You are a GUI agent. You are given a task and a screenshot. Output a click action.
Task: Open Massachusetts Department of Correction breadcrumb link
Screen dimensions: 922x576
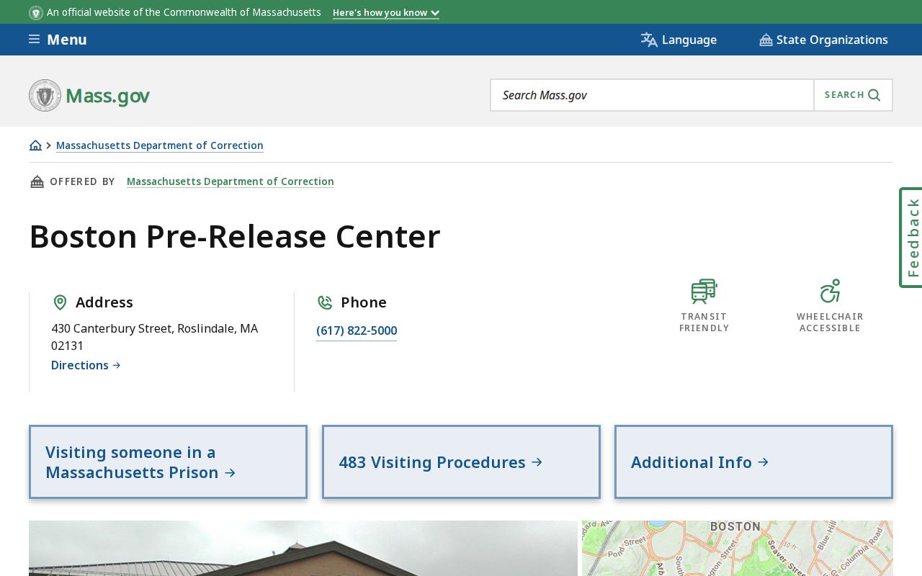pyautogui.click(x=160, y=145)
